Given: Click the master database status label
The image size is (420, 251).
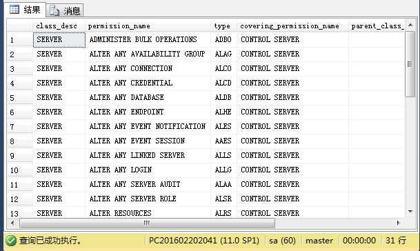Looking at the screenshot, I should coord(319,241).
